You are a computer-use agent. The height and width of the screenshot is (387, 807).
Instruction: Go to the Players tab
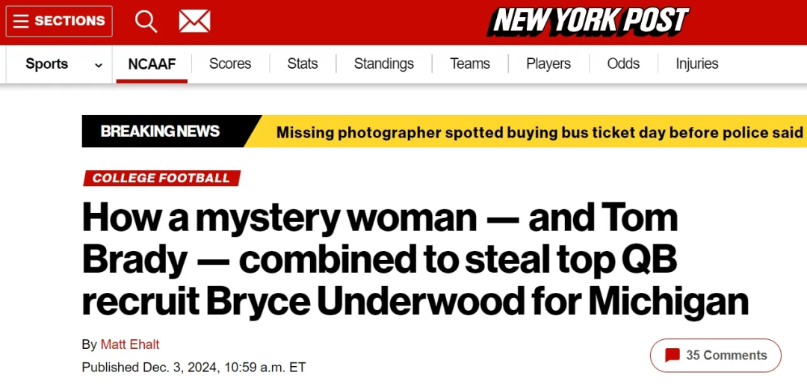tap(548, 64)
